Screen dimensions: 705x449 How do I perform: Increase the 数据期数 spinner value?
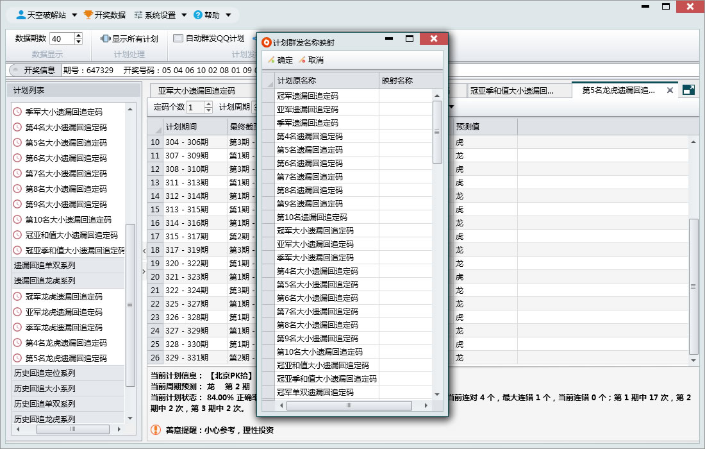click(78, 36)
